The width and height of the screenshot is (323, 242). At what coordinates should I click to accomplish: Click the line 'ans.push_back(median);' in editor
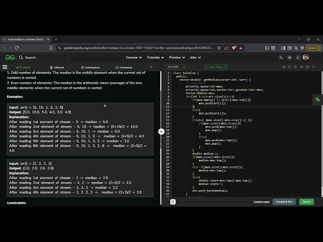(210, 191)
